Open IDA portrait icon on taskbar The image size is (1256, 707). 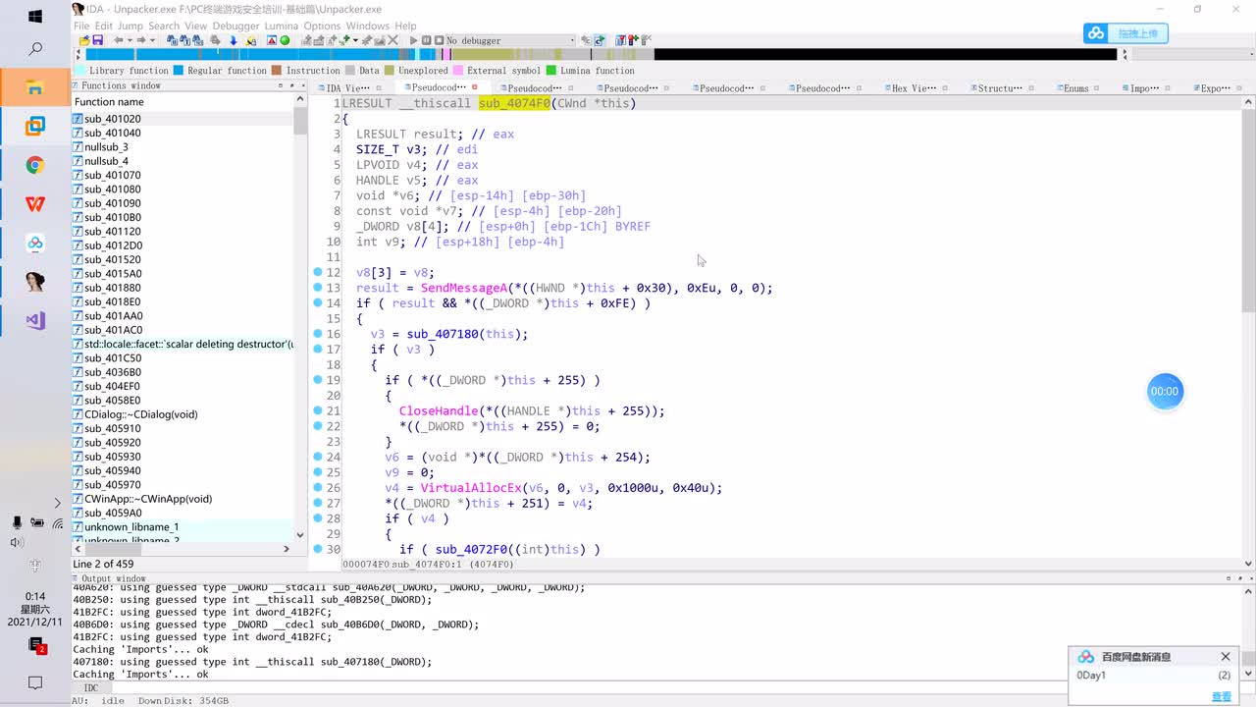pyautogui.click(x=35, y=282)
